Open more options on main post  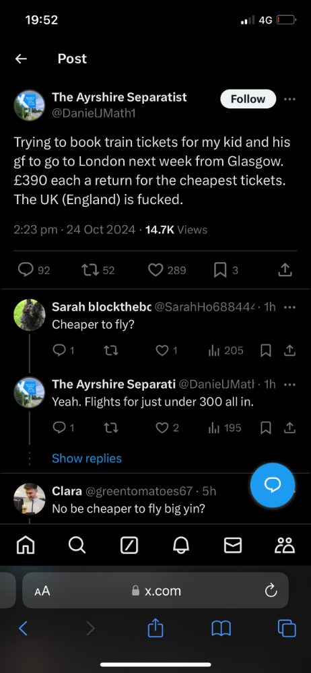[x=290, y=99]
